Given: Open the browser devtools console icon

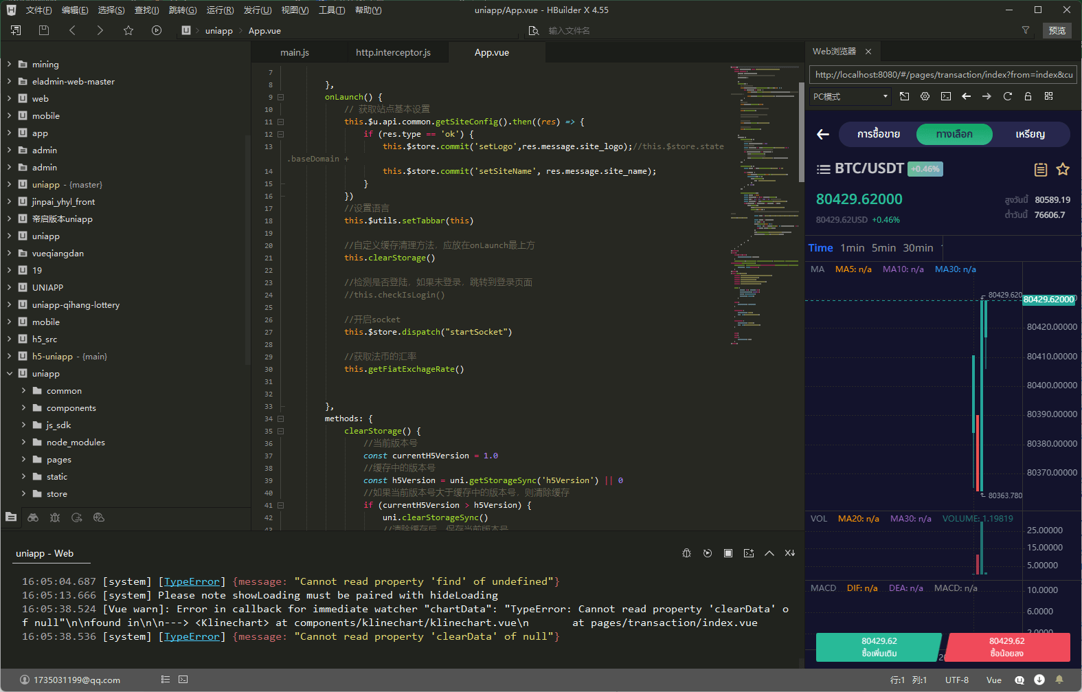Looking at the screenshot, I should point(946,96).
